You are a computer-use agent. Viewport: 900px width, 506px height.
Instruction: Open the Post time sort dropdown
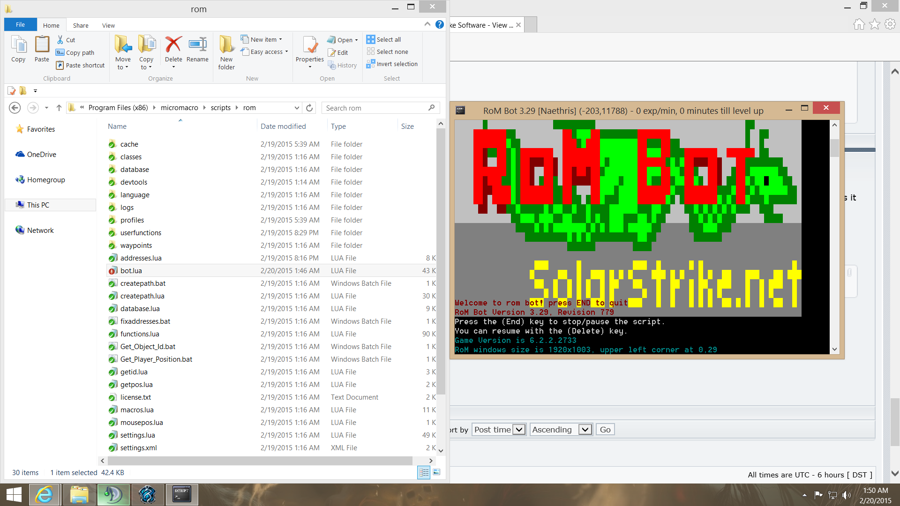(499, 430)
